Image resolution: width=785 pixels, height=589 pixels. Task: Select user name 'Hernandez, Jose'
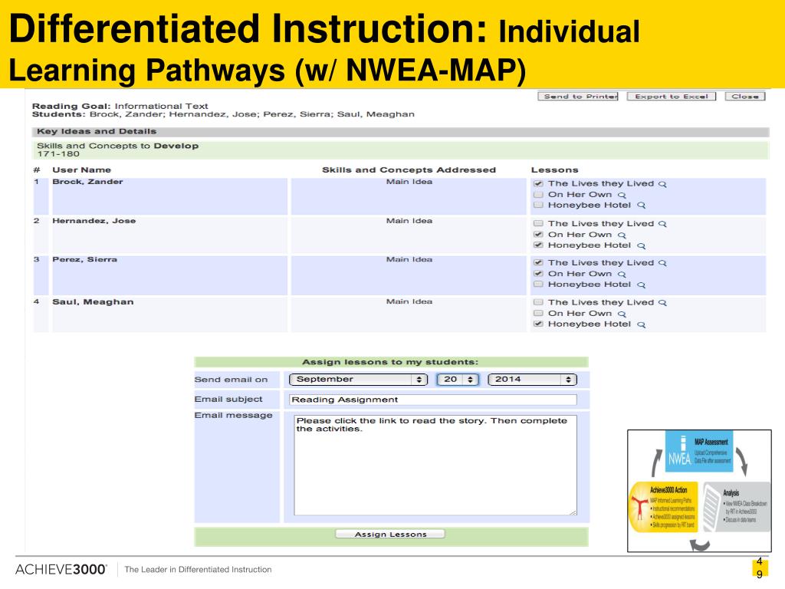[x=94, y=221]
